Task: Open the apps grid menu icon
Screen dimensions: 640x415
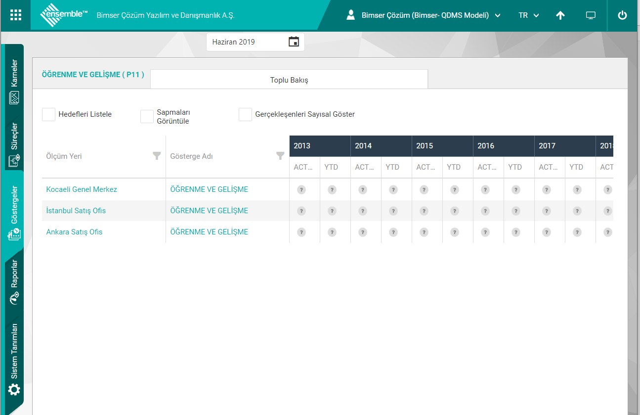Action: (16, 15)
